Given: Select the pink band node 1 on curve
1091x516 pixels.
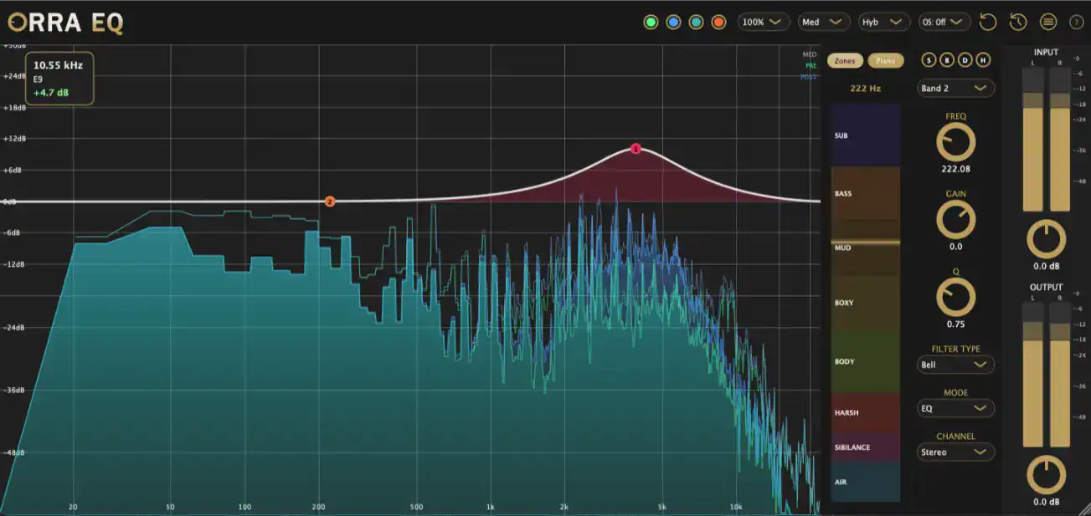Looking at the screenshot, I should click(636, 149).
